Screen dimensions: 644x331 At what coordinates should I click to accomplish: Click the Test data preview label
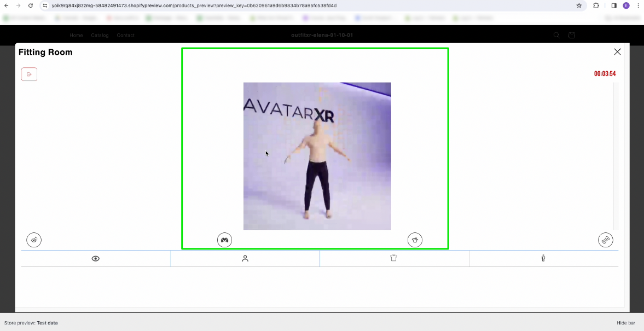(47, 323)
